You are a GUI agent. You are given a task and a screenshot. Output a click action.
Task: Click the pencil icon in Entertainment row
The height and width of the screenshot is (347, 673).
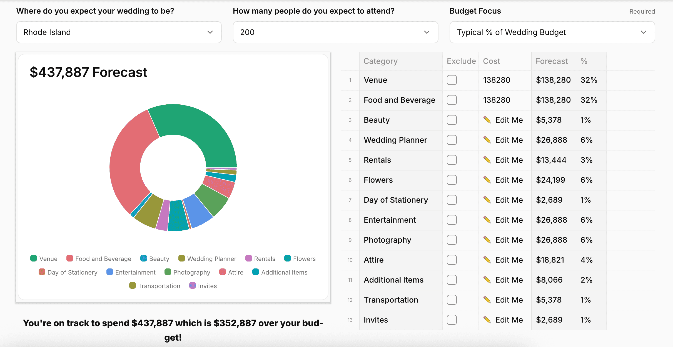pos(487,220)
